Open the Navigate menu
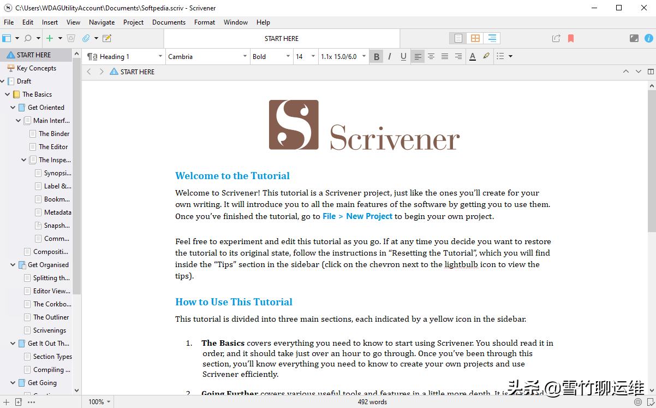 pyautogui.click(x=102, y=22)
